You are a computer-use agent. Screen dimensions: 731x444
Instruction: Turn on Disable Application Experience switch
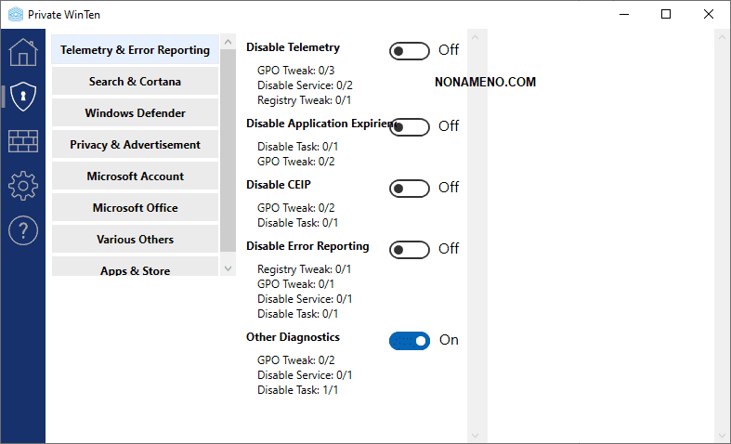410,126
